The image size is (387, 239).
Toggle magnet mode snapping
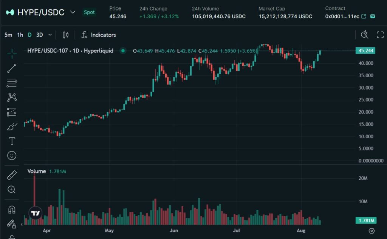click(12, 209)
